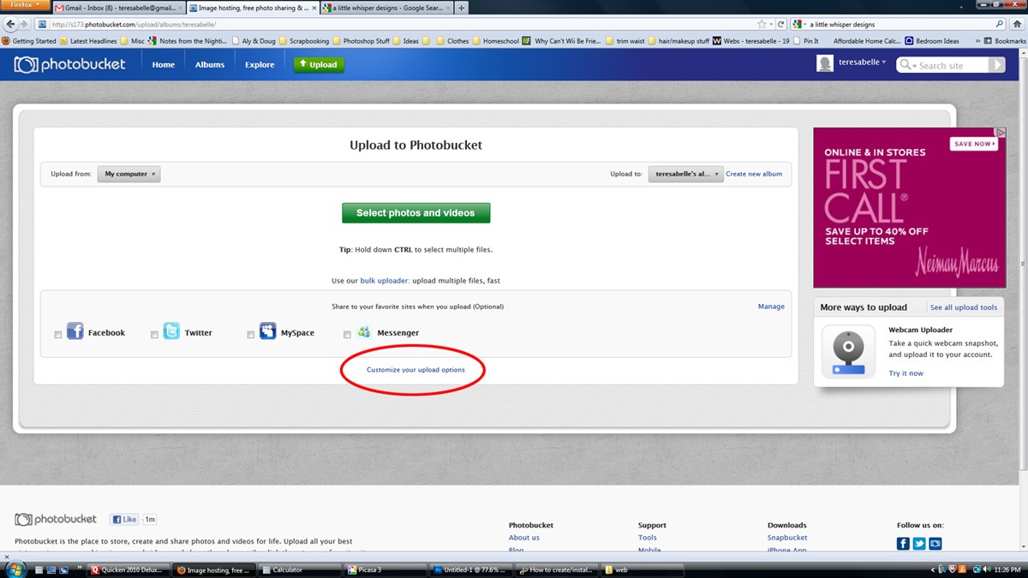The height and width of the screenshot is (578, 1028).
Task: Select the 'Image hosting, free photo sharing' tab
Action: tap(252, 8)
